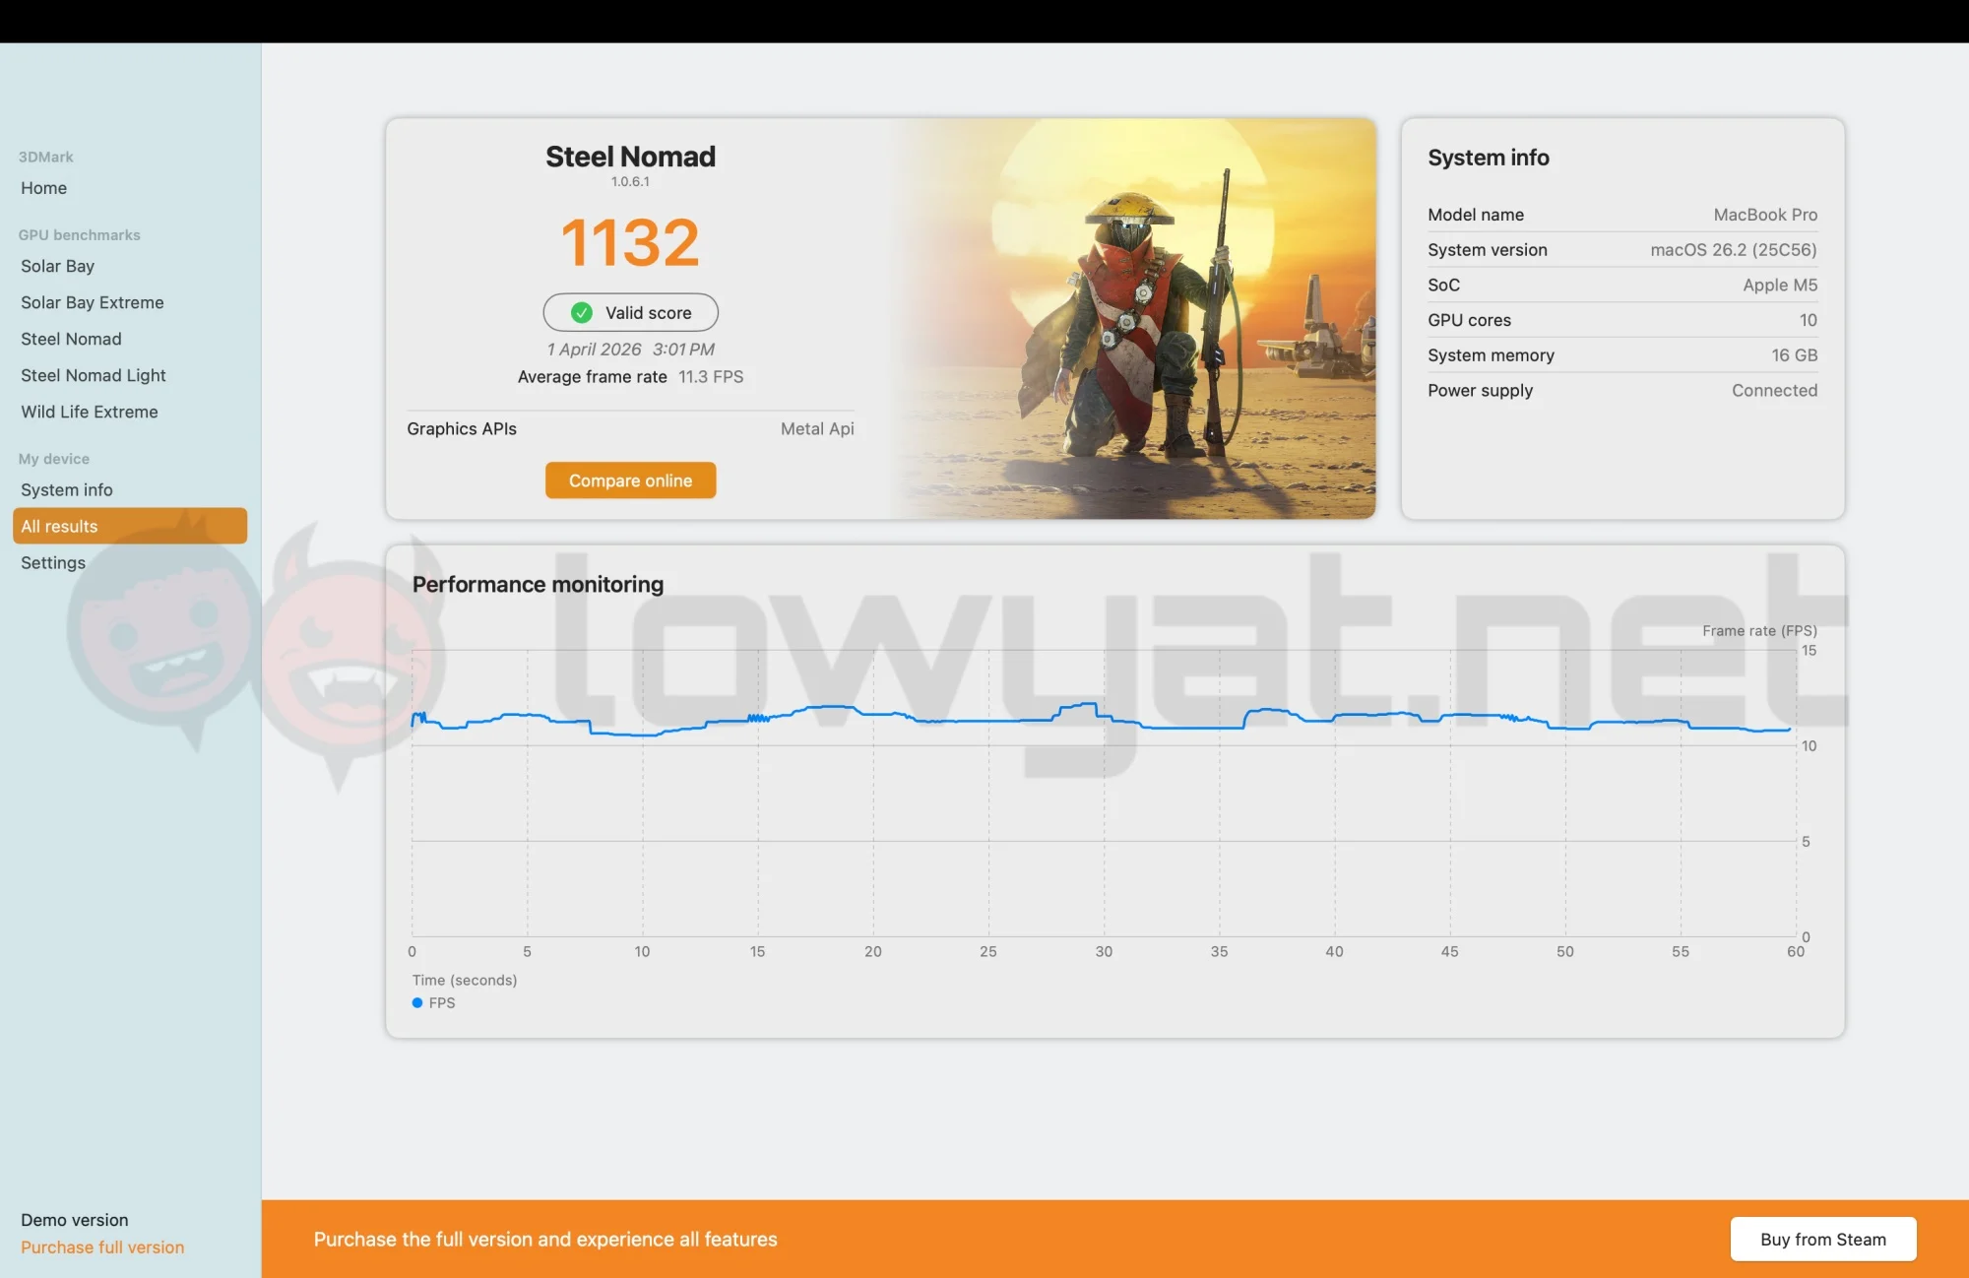This screenshot has width=1969, height=1278.
Task: Click the Purchase full version link
Action: coord(102,1247)
